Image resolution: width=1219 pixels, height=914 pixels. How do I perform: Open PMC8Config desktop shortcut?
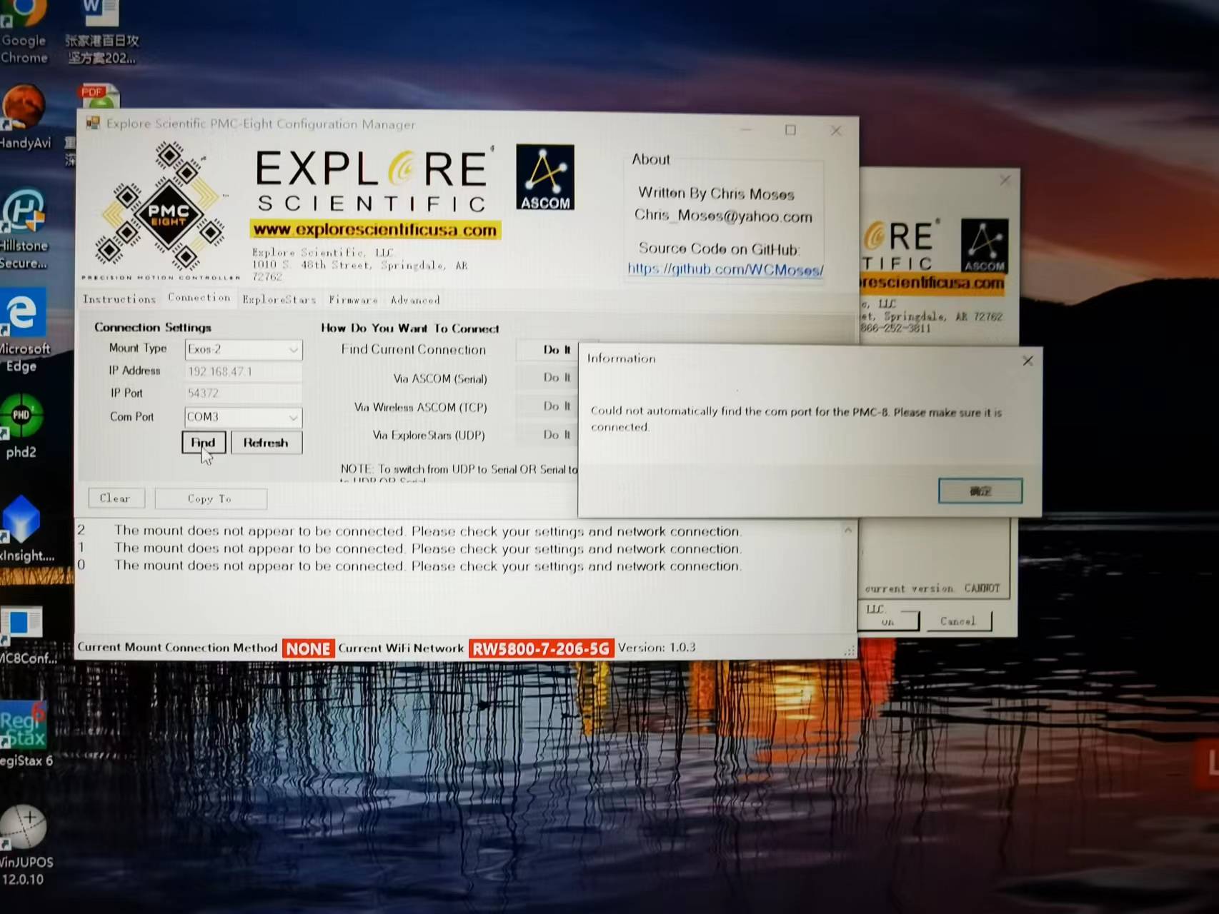coord(26,636)
